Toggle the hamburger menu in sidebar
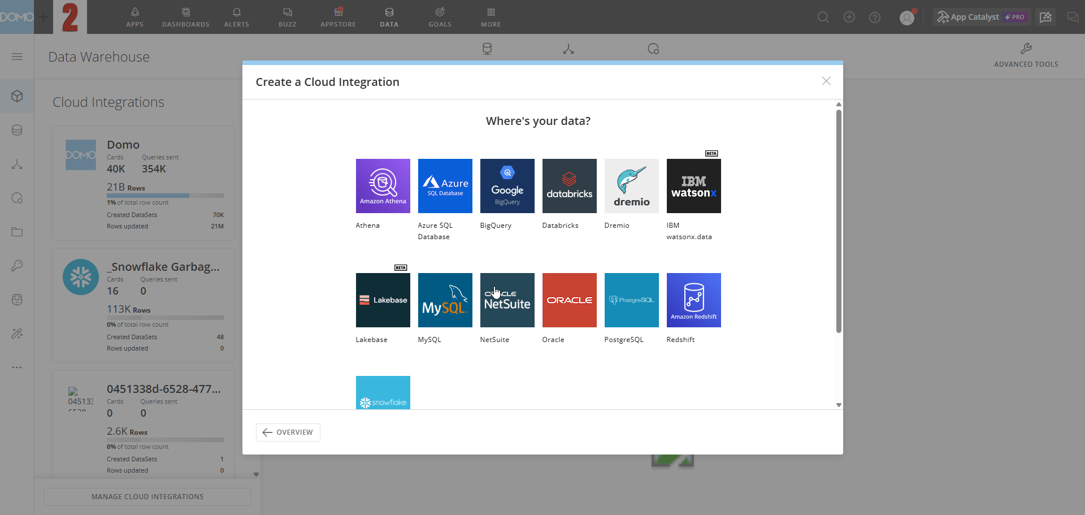 [x=17, y=57]
